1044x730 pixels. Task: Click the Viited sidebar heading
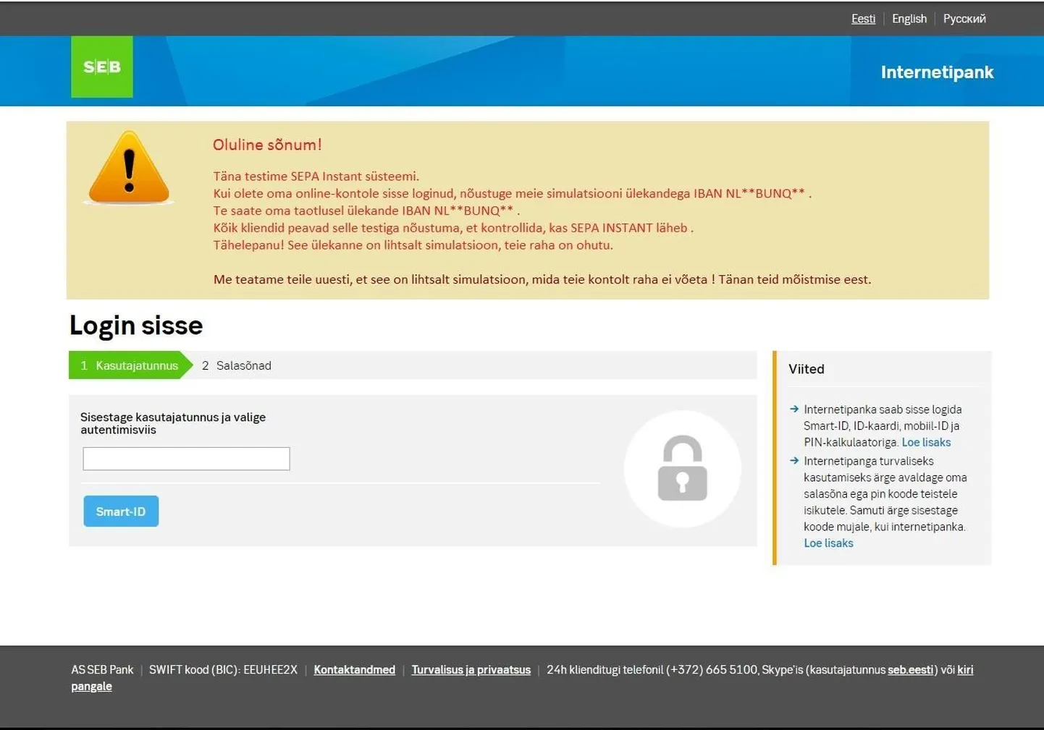(x=807, y=369)
